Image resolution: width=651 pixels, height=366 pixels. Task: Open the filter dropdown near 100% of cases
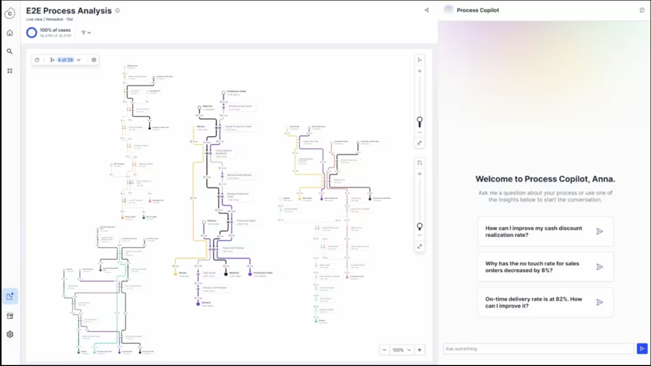pos(86,32)
